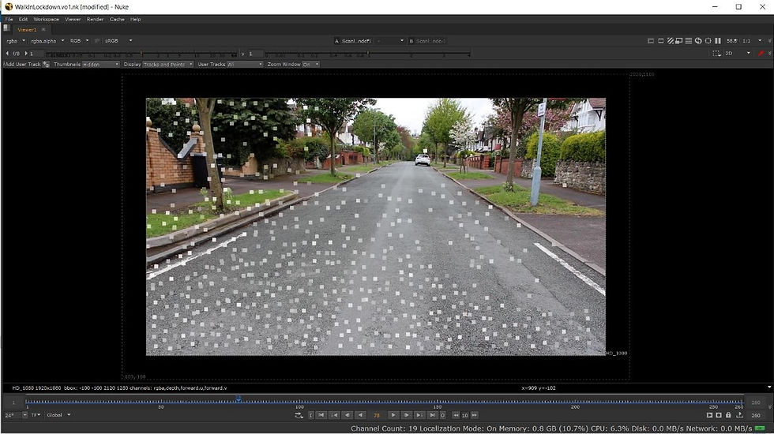Open the Cache menu
Screen dimensions: 774x434
[117, 19]
